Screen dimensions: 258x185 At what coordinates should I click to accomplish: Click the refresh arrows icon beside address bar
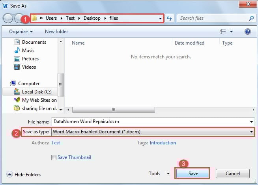(170, 18)
